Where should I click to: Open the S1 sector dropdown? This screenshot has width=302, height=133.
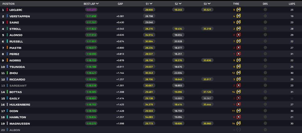[x=151, y=4]
